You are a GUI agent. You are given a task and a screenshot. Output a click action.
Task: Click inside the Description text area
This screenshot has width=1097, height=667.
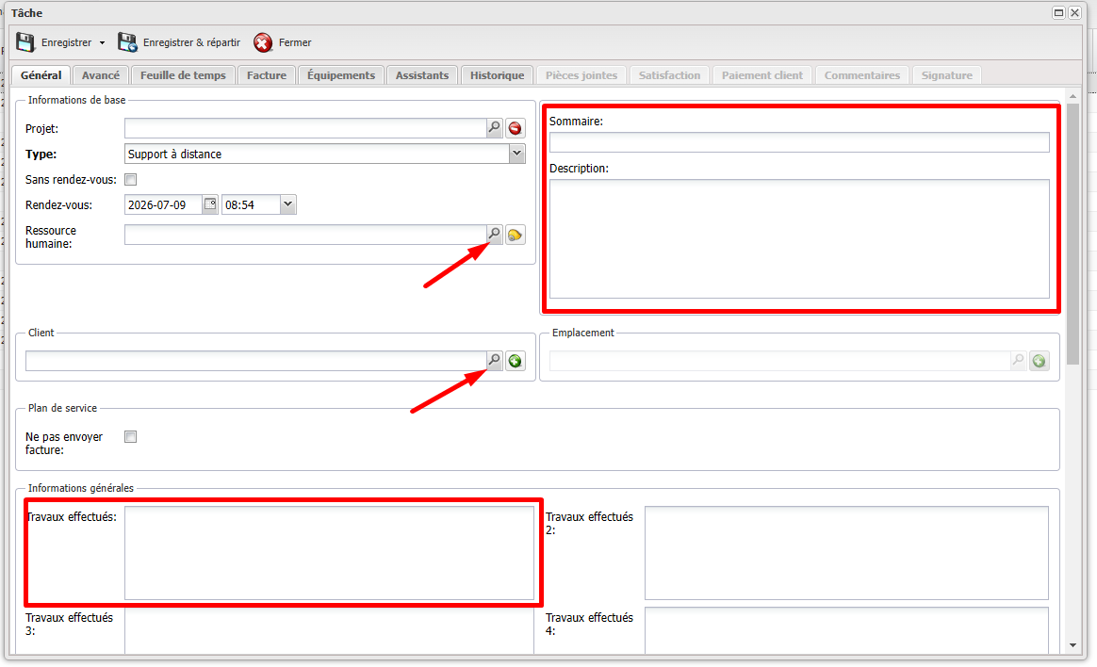click(x=799, y=239)
